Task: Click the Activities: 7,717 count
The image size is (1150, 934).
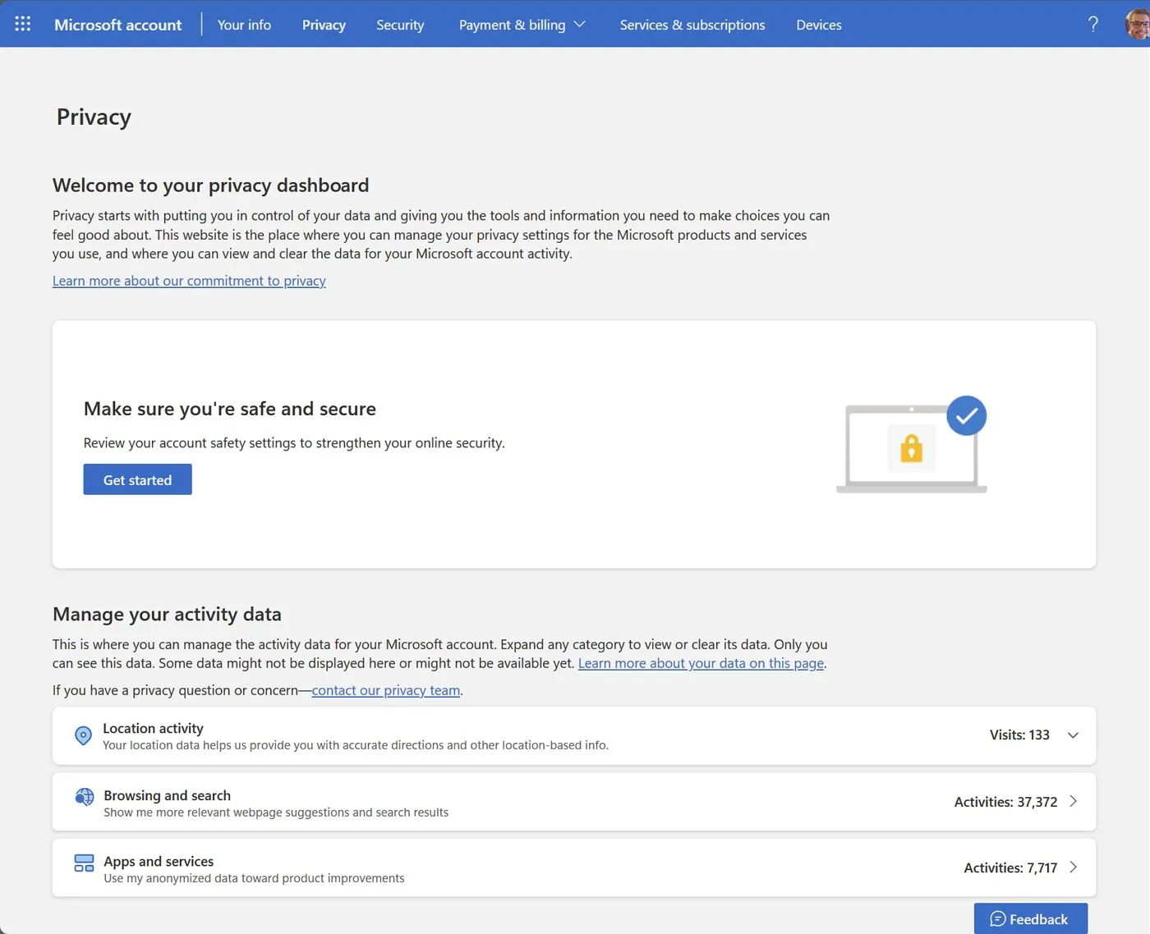Action: point(1010,868)
